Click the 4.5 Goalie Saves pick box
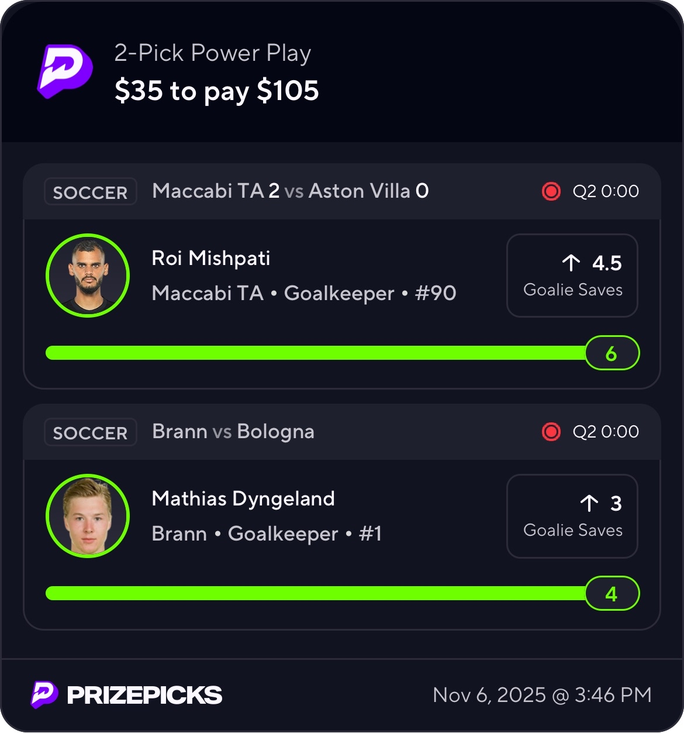Screen dimensions: 684x733 tap(572, 276)
